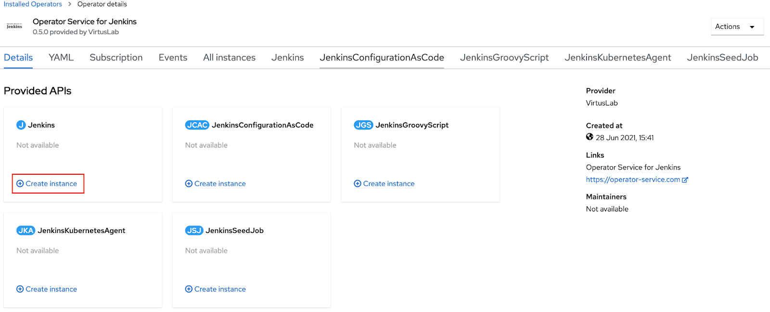This screenshot has width=770, height=312.
Task: Click external link icon after operator-service.com
Action: tap(685, 180)
